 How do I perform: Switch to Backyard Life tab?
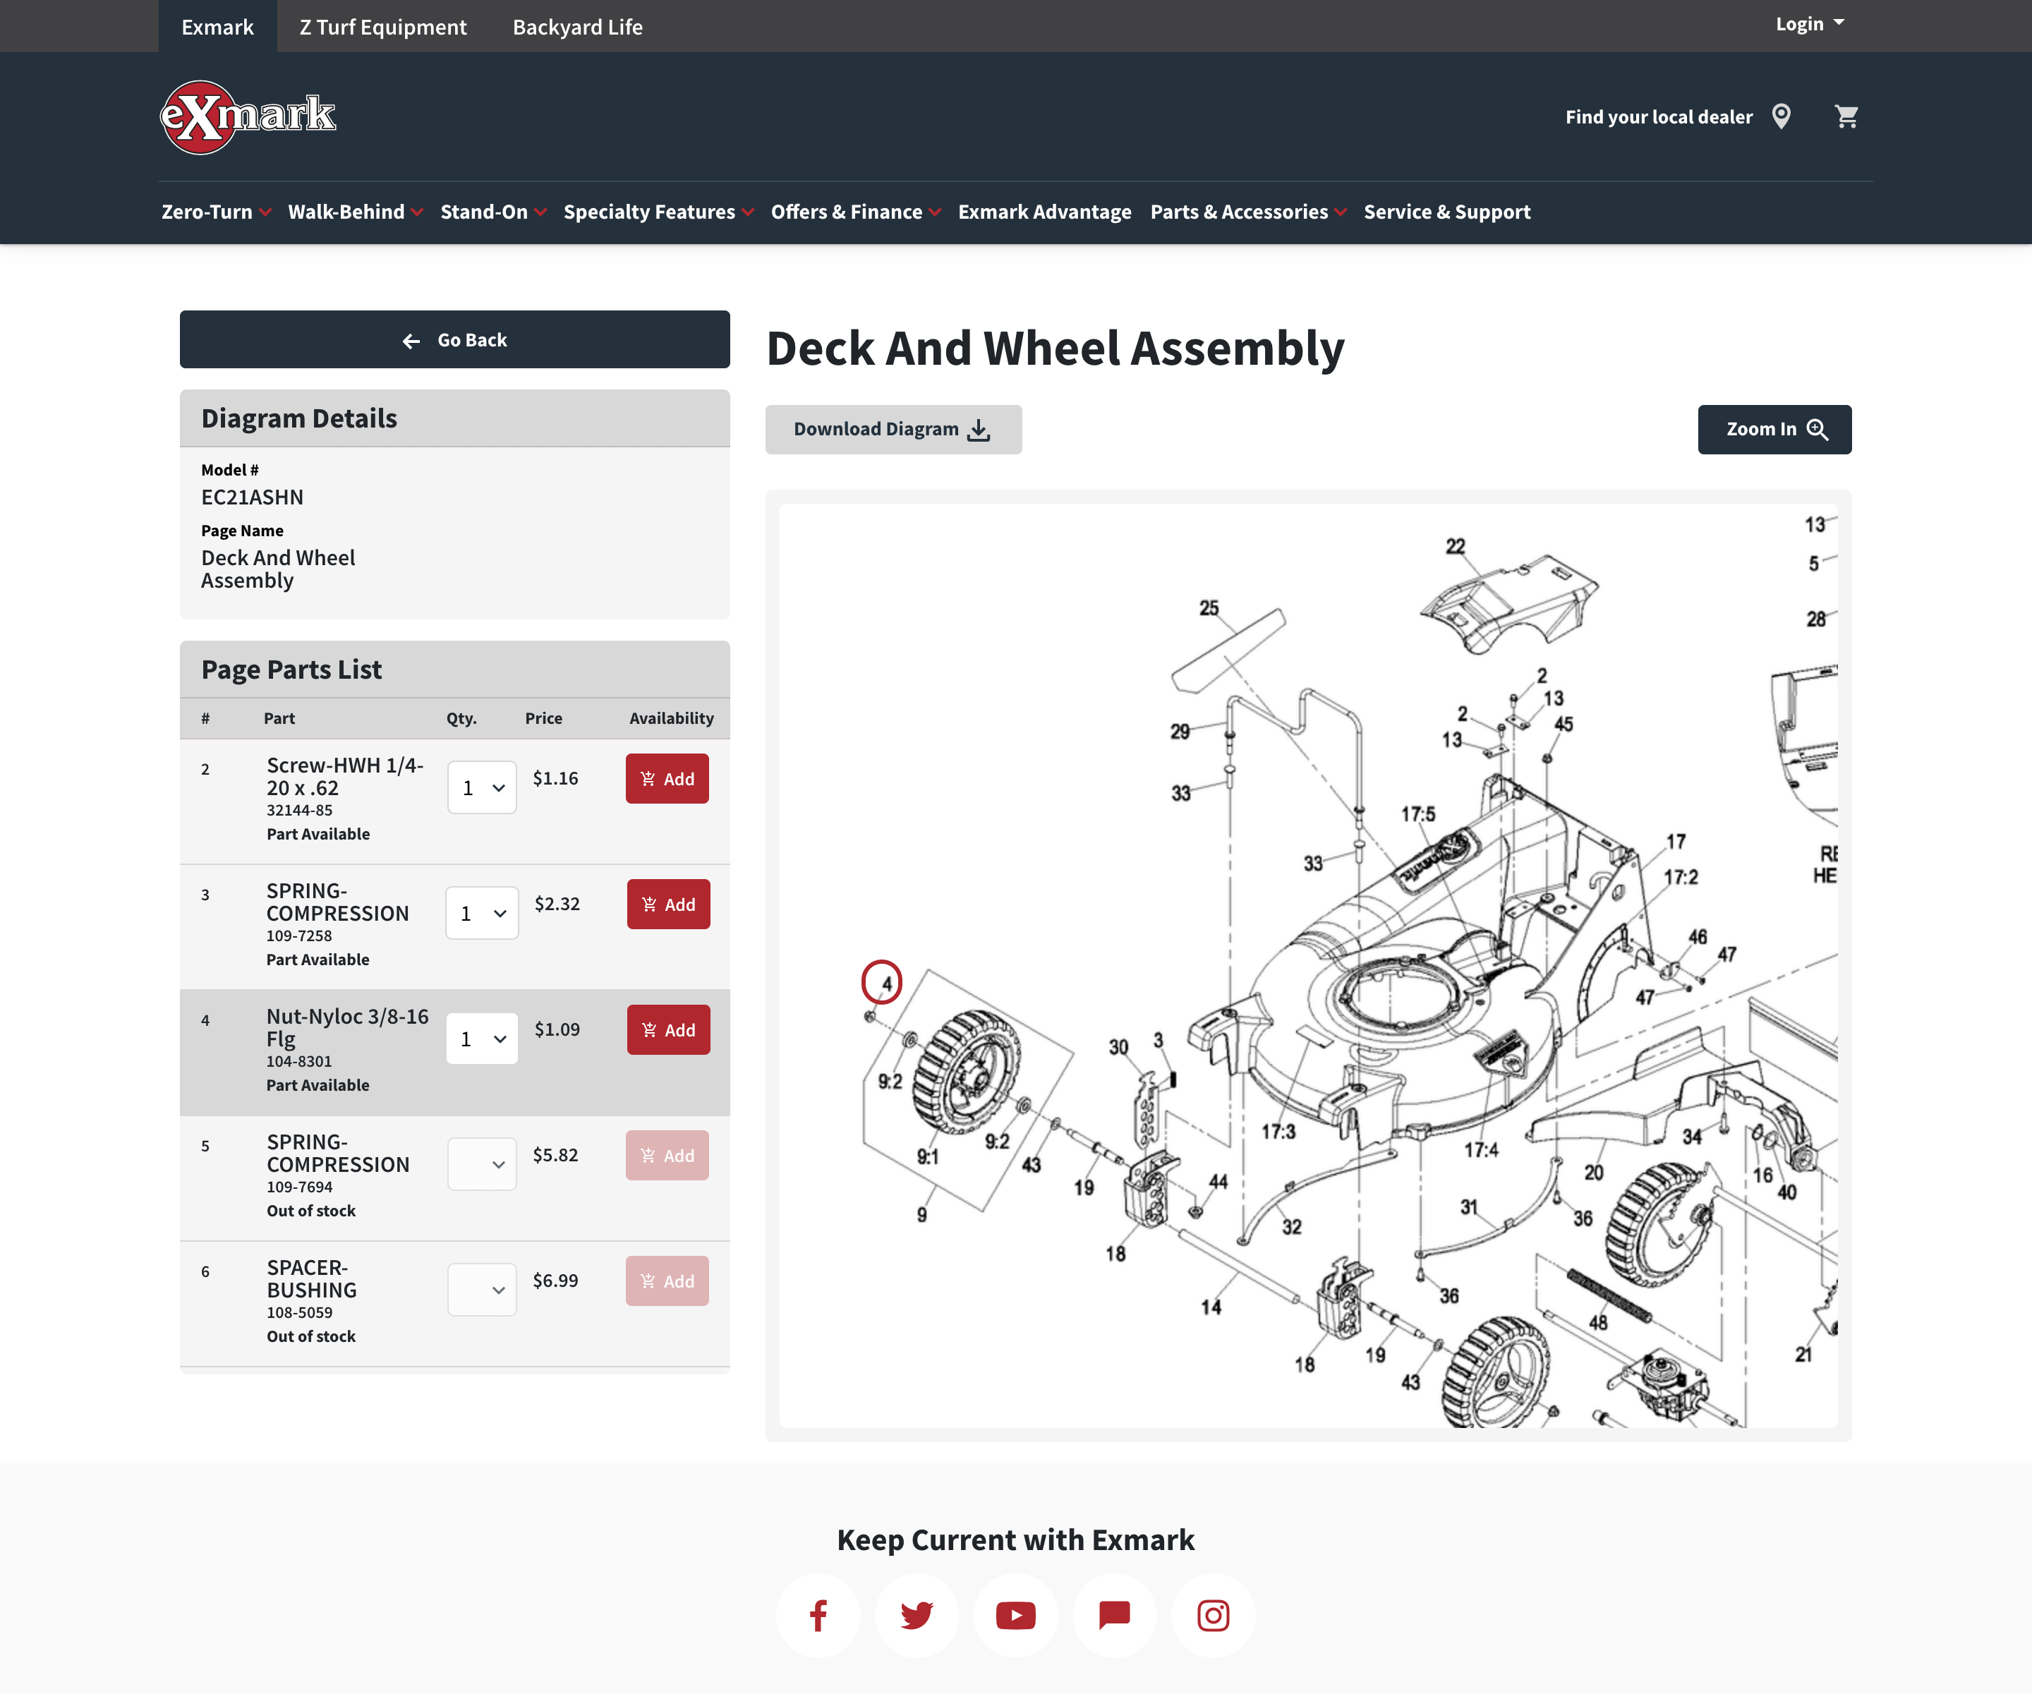point(578,26)
